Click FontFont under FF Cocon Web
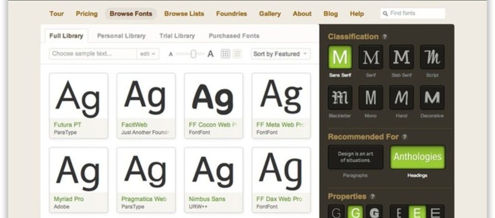 click(200, 133)
